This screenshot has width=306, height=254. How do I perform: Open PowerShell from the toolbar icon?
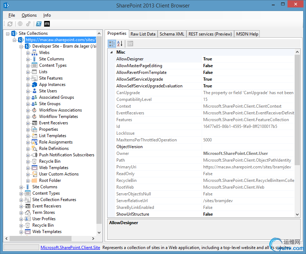(39, 24)
